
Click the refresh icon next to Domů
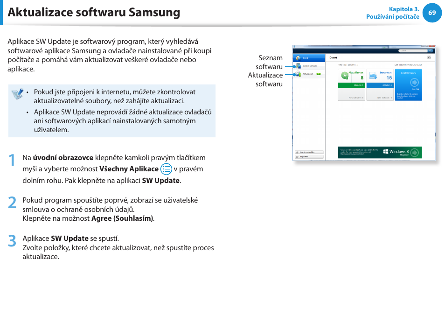click(429, 57)
